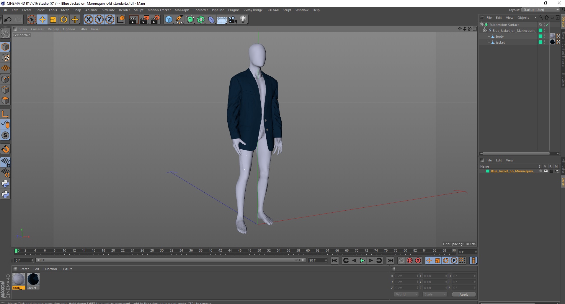Play the animation forward
The height and width of the screenshot is (304, 565).
362,260
